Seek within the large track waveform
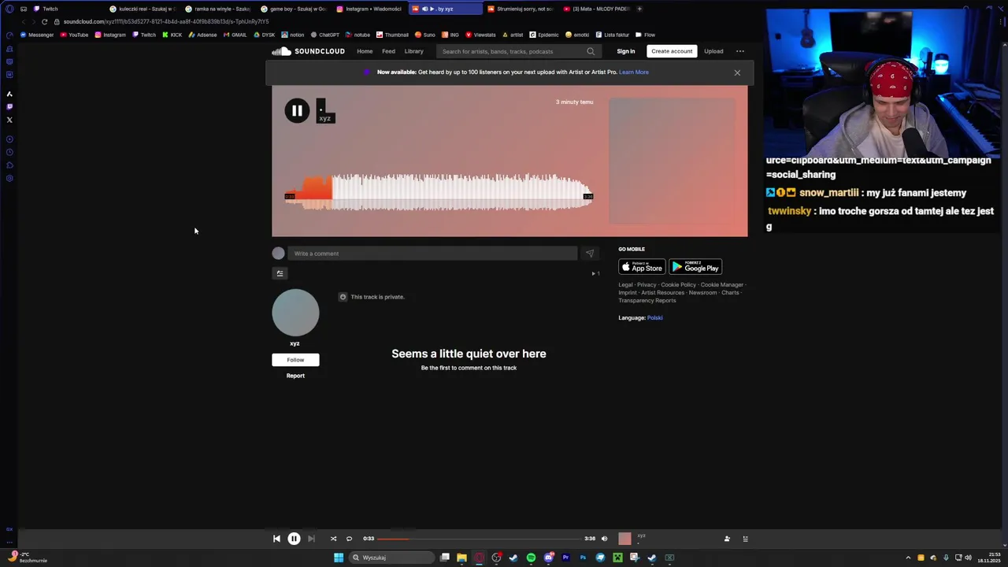 click(439, 193)
